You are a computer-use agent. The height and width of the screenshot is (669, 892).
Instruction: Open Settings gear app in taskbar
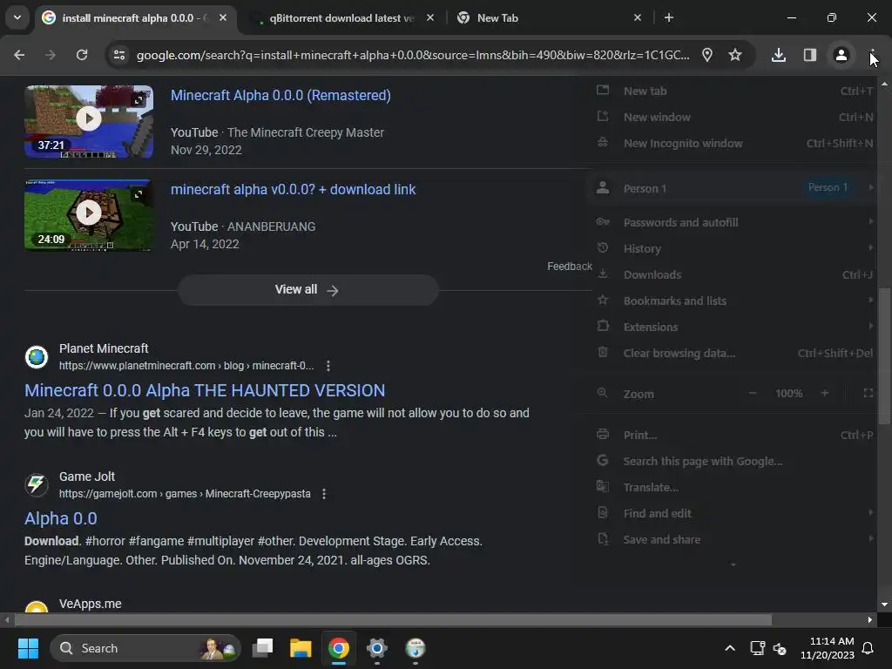(376, 648)
